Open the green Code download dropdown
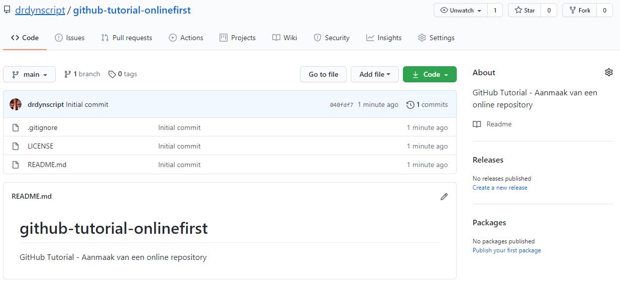The width and height of the screenshot is (620, 291). click(430, 74)
